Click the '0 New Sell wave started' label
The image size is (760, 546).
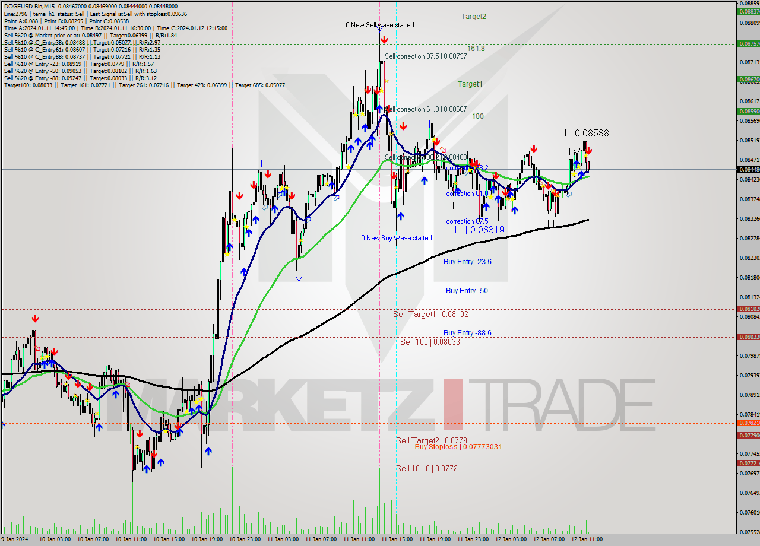pyautogui.click(x=380, y=25)
